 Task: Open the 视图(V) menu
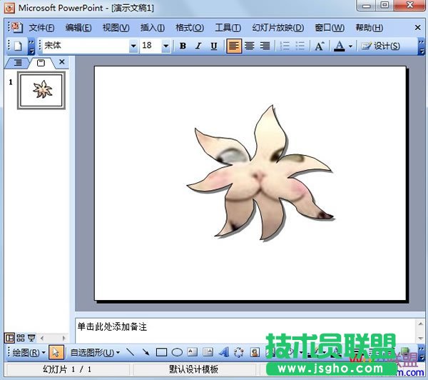pyautogui.click(x=116, y=28)
